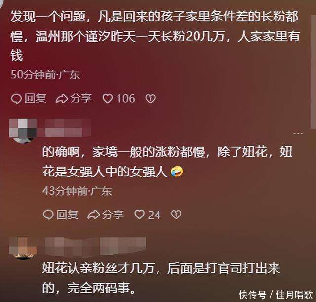Click 分享 text under first comment

tap(81, 99)
